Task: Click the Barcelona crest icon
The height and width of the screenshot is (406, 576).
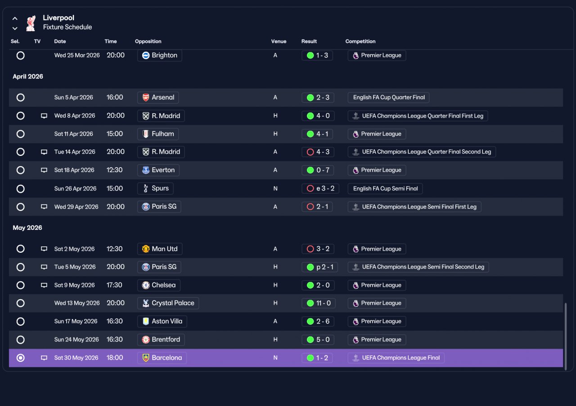Action: [x=146, y=358]
